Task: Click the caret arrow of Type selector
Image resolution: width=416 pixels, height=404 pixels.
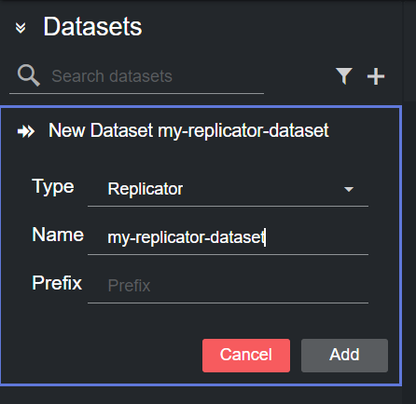Action: [349, 189]
